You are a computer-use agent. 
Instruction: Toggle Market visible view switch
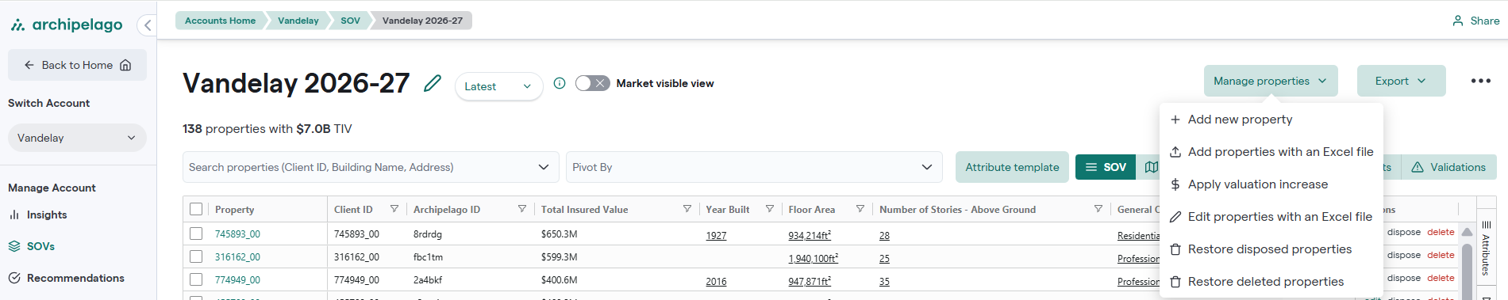(x=592, y=83)
